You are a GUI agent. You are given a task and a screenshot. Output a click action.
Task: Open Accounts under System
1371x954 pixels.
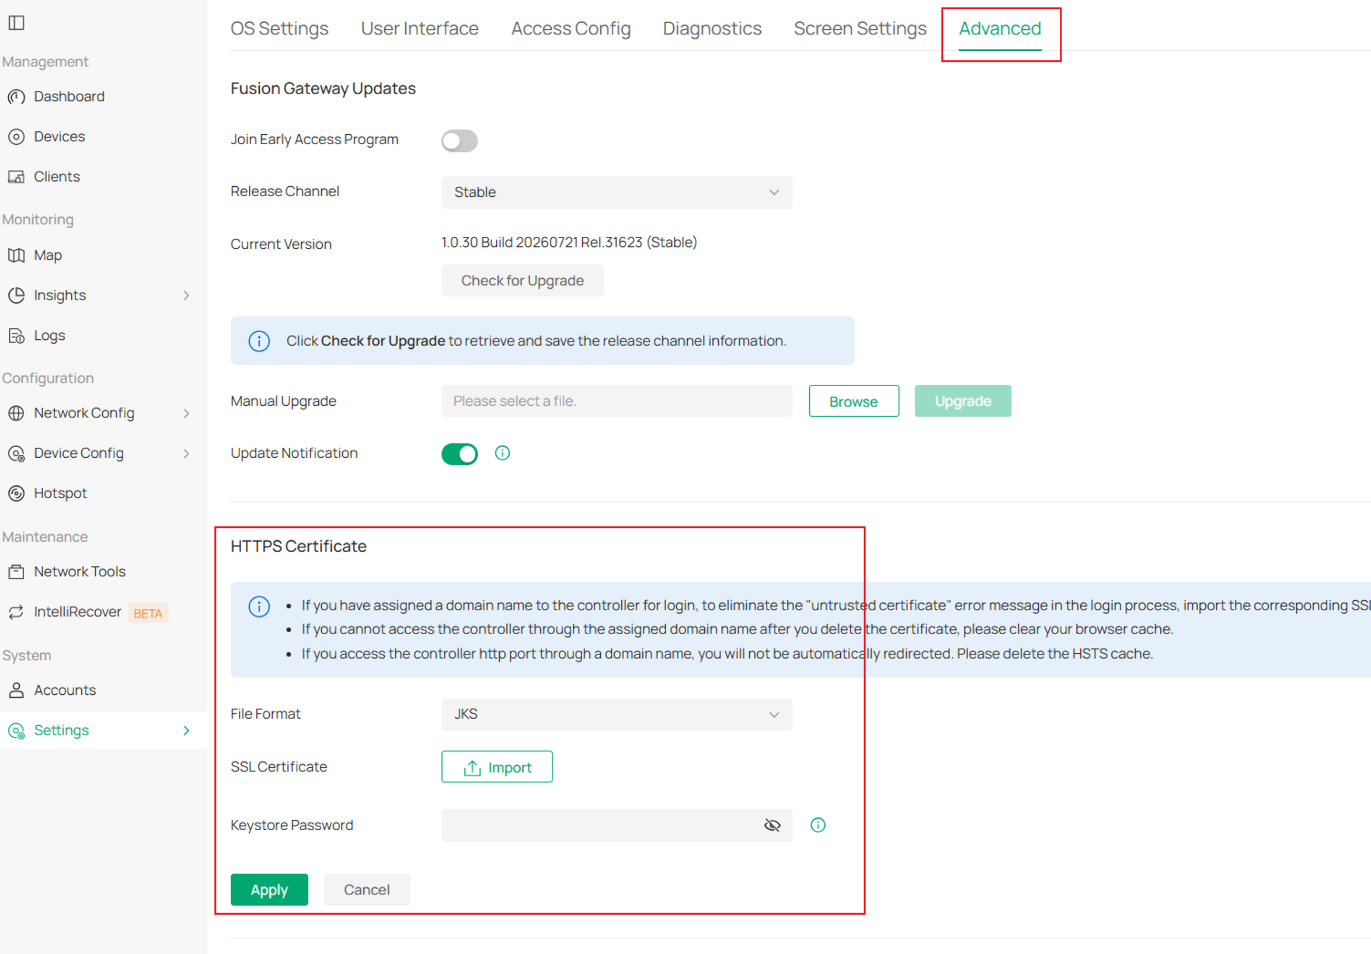[64, 691]
